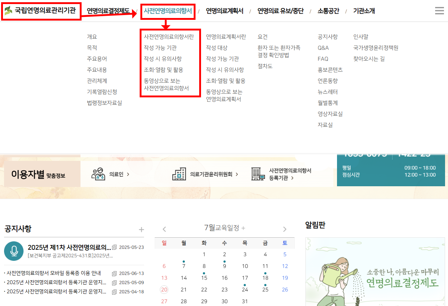The height and width of the screenshot is (306, 448).
Task: Click the 연명의료결정제도 watering-can banner
Action: click(x=375, y=272)
